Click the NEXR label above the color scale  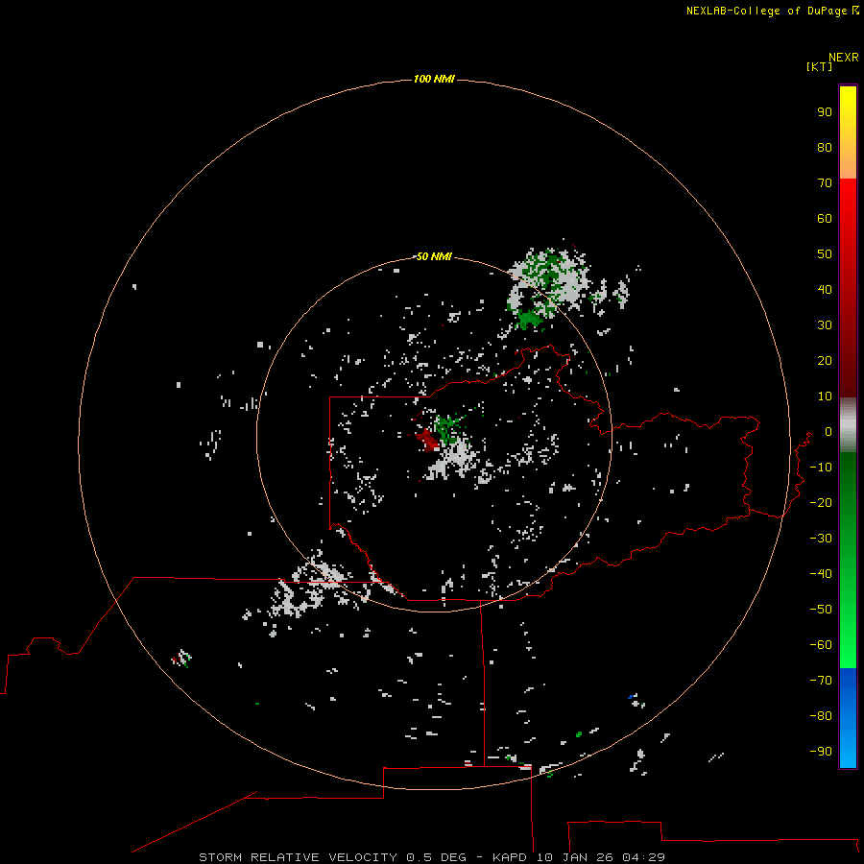point(843,58)
